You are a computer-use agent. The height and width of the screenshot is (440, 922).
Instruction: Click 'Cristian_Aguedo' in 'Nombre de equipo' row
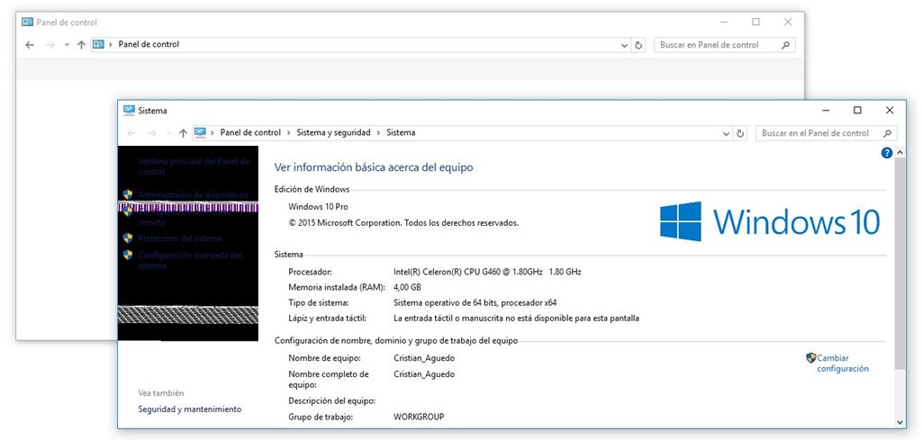point(424,358)
